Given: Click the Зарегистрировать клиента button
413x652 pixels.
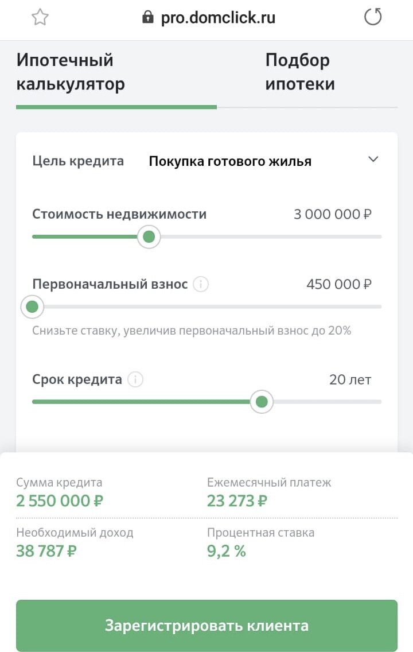Looking at the screenshot, I should [207, 626].
